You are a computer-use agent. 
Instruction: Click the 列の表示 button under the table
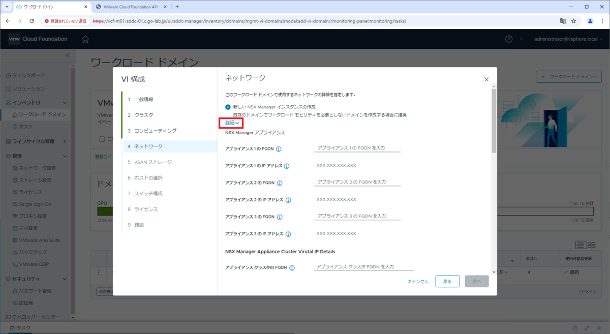(x=105, y=292)
